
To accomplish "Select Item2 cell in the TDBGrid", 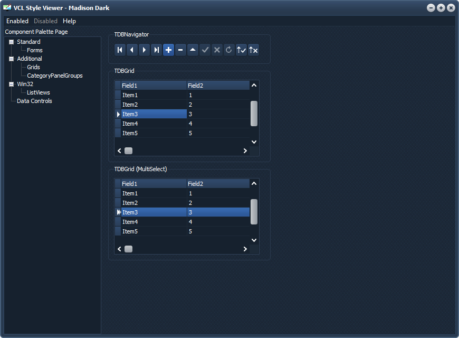I will 154,105.
